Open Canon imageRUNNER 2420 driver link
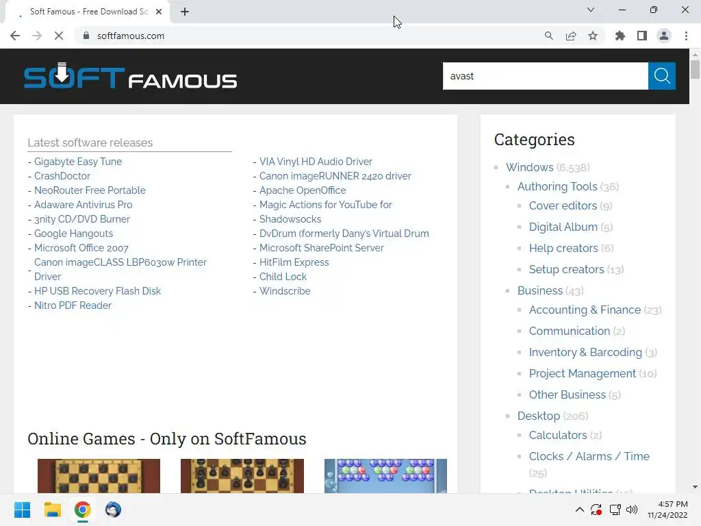Viewport: 701px width, 526px height. click(x=335, y=176)
